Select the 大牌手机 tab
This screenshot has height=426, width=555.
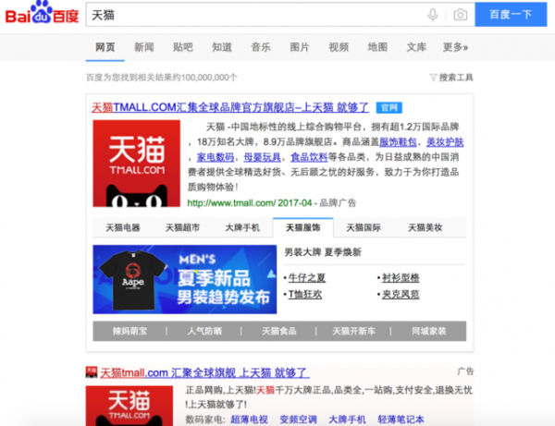click(x=242, y=227)
